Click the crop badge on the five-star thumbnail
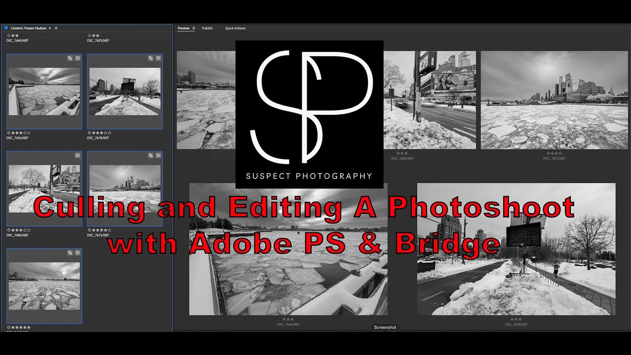 (x=70, y=253)
